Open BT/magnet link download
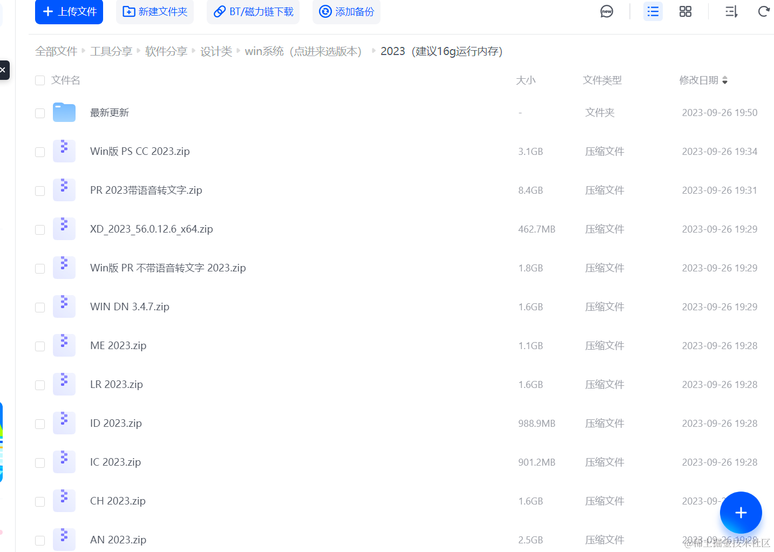774x552 pixels. (x=253, y=11)
